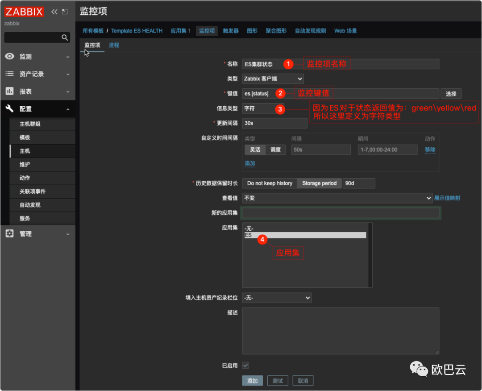
Task: Click the ZABBIX logo
Action: tap(24, 12)
